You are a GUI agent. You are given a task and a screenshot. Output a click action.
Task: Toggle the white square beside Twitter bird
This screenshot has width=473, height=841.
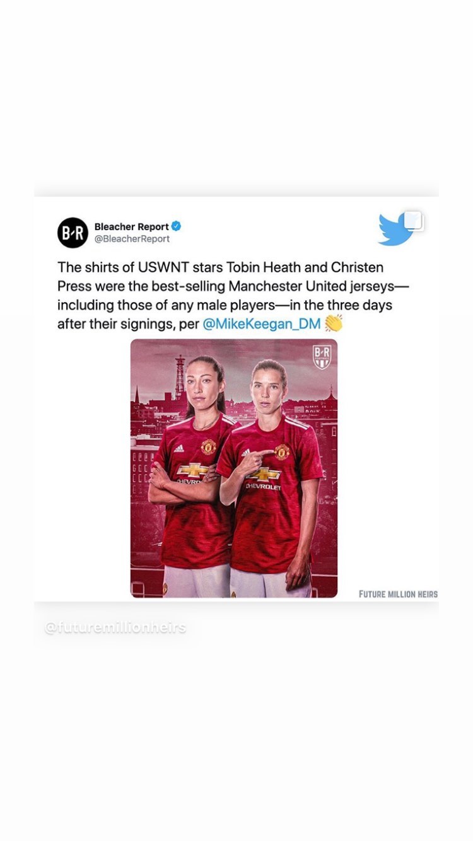[413, 221]
